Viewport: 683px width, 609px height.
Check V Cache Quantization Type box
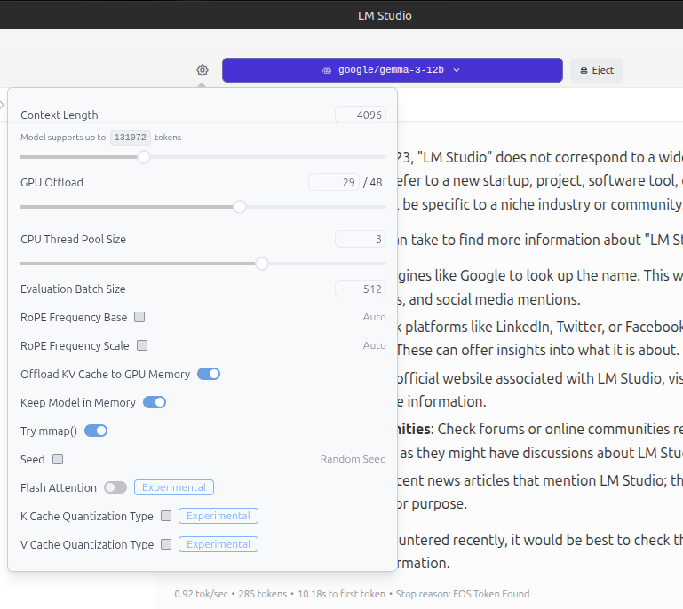(x=166, y=544)
